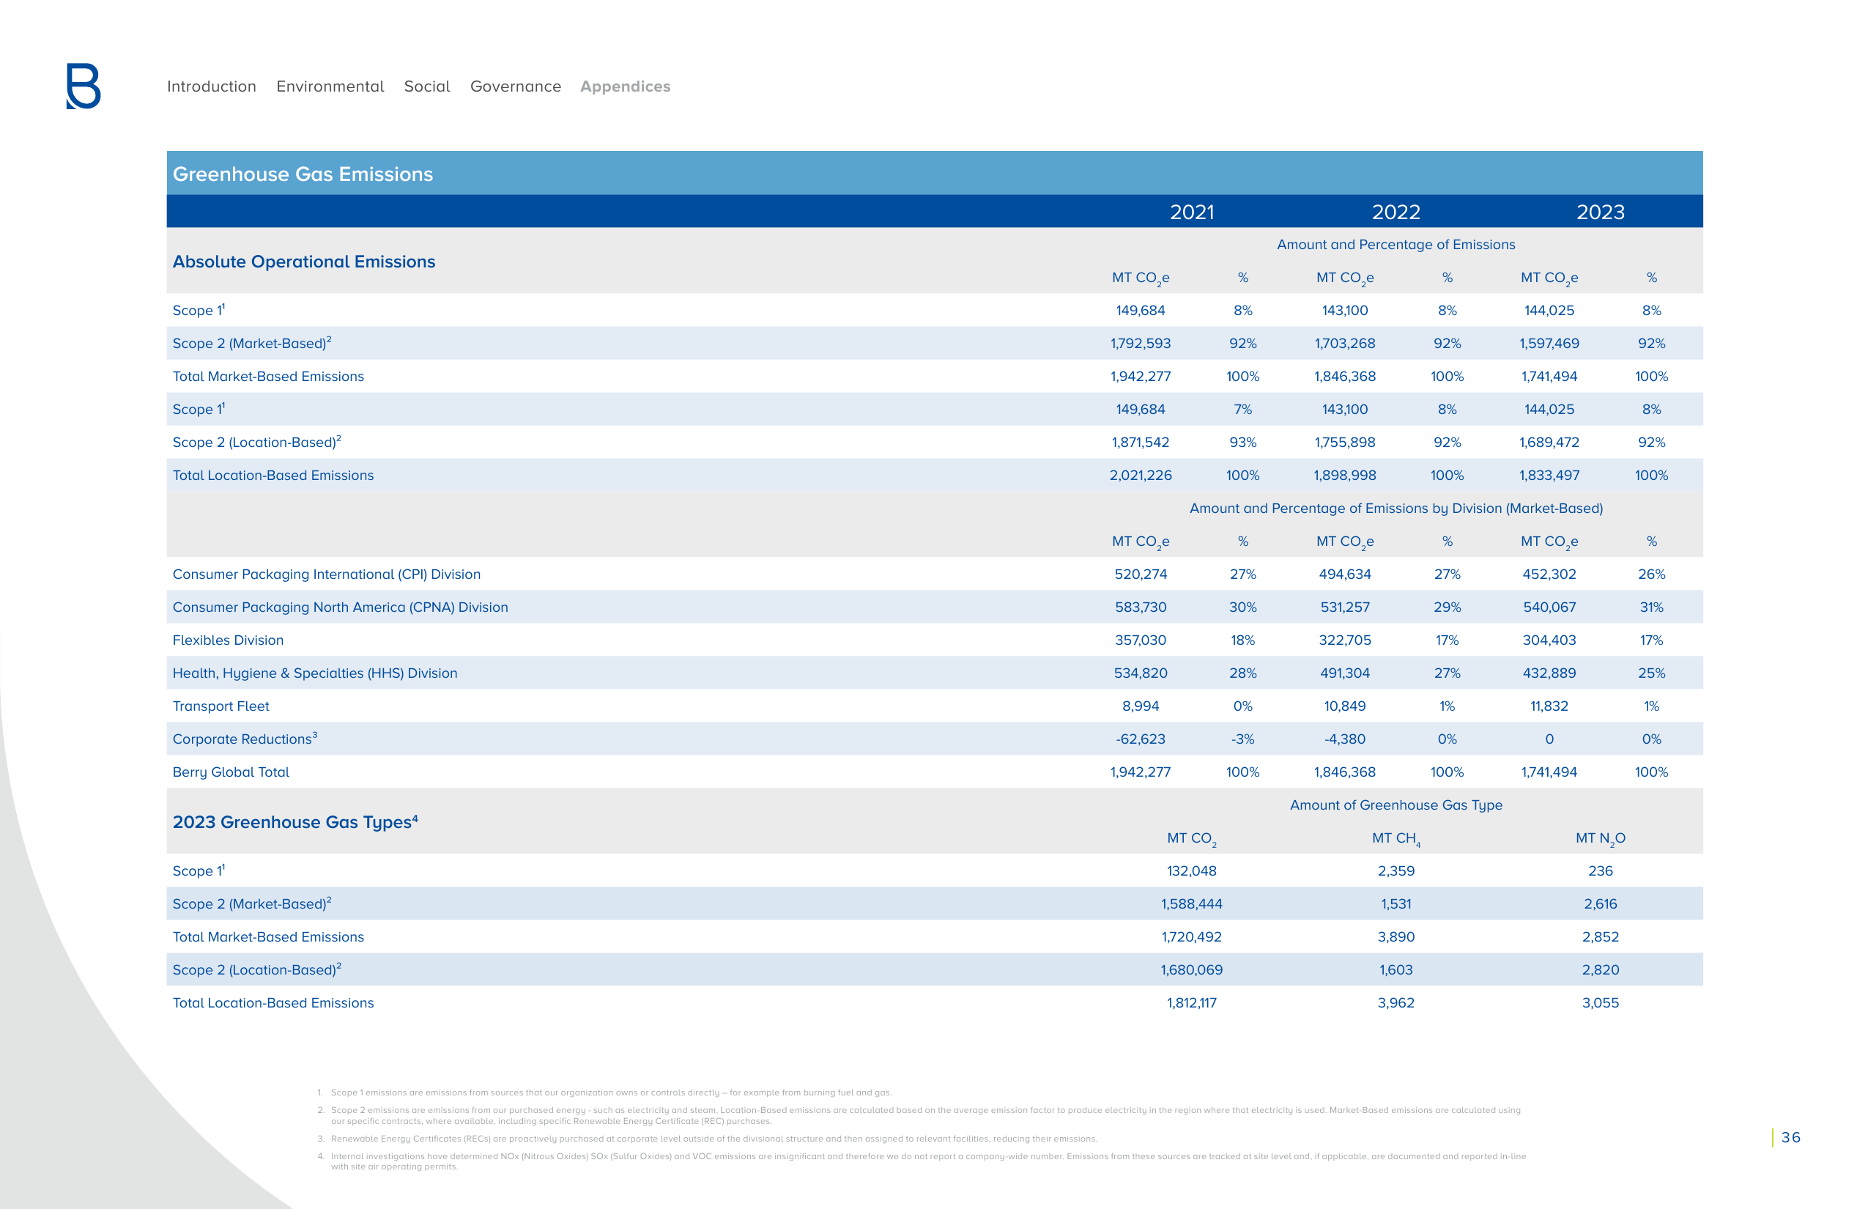Click footnote 1 about Scope 1 emissions
This screenshot has height=1209, width=1868.
click(x=604, y=1092)
